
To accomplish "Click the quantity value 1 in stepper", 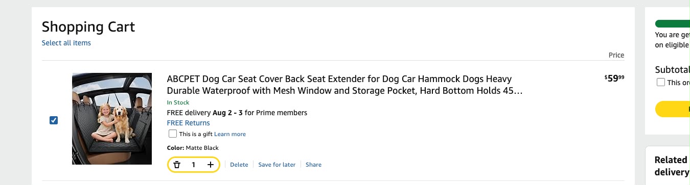I will [194, 165].
